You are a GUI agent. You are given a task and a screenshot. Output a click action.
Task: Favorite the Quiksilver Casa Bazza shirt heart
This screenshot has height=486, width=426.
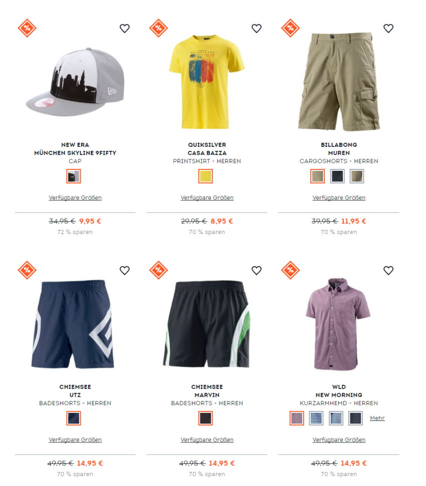[257, 29]
